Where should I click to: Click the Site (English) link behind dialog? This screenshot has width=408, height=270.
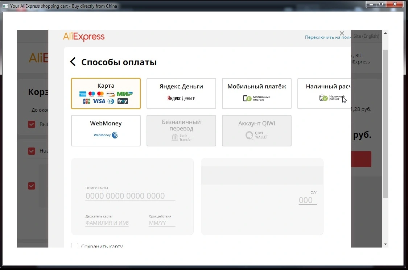point(366,36)
